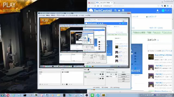Go back in Opera browser
This screenshot has height=97, width=174.
(x=89, y=6)
